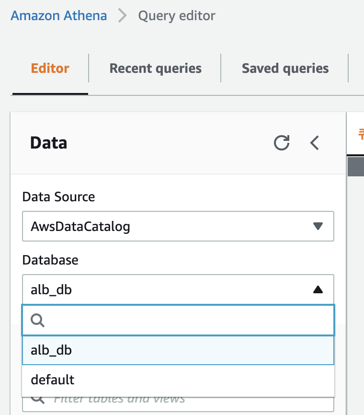Click the Data panel heading
This screenshot has height=415, width=364.
(49, 143)
